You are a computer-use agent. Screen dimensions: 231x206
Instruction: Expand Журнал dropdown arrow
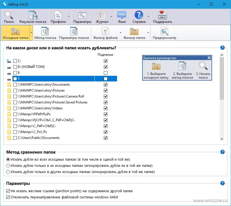pyautogui.click(x=111, y=16)
